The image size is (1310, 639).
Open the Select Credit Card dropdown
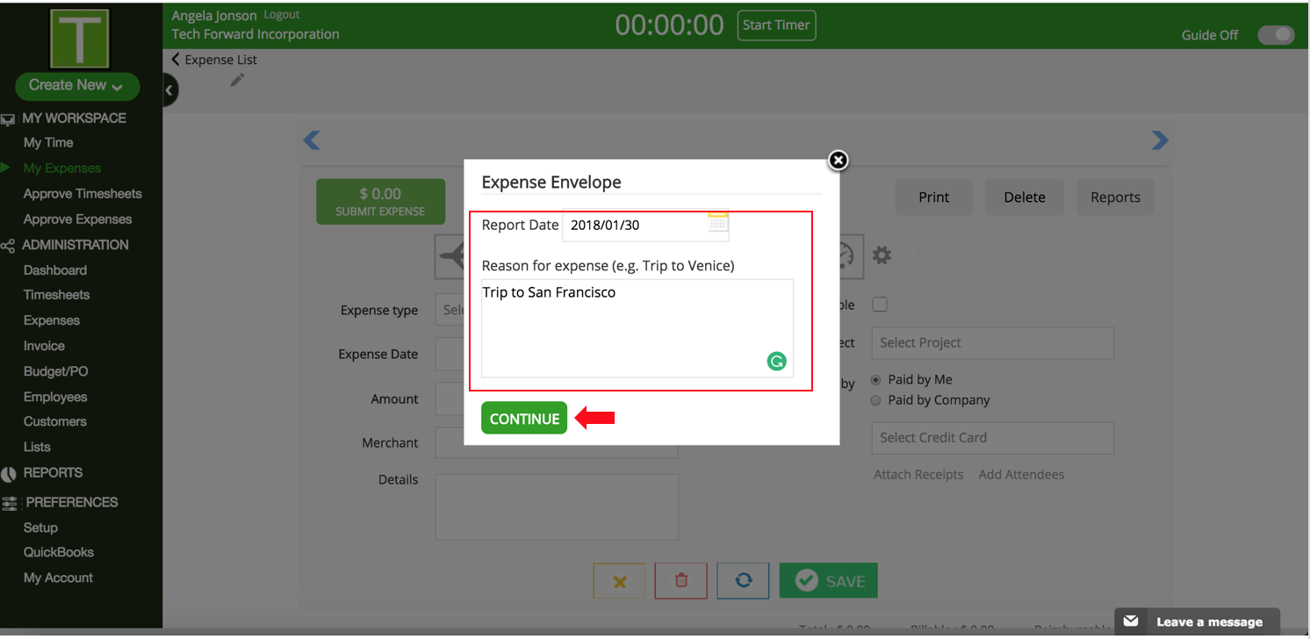pos(992,438)
